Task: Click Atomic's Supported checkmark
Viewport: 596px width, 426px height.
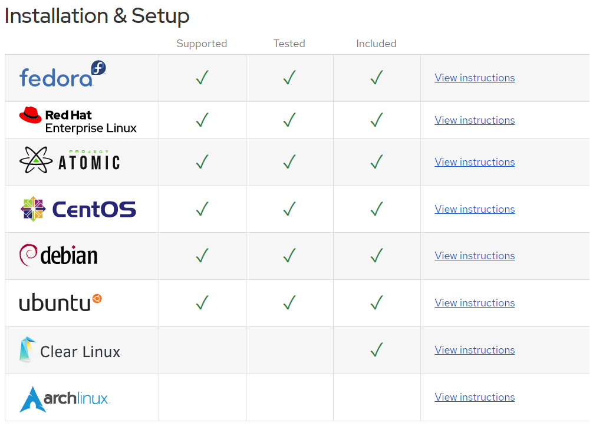Action: [202, 161]
